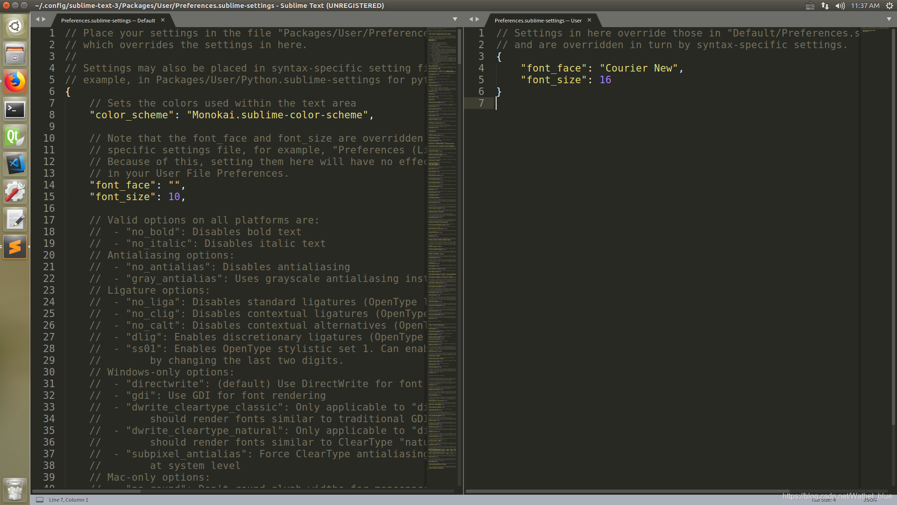
Task: Open Qt Creator from dock
Action: (x=15, y=137)
